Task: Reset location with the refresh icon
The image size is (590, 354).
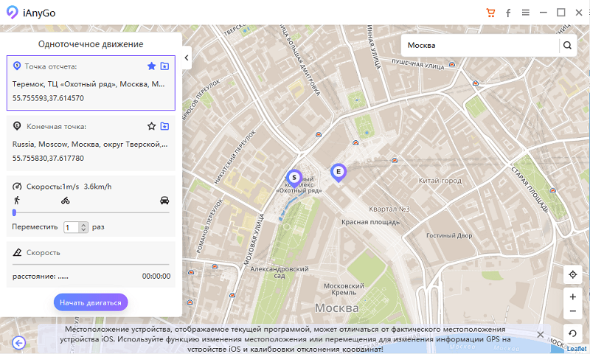Action: [573, 333]
